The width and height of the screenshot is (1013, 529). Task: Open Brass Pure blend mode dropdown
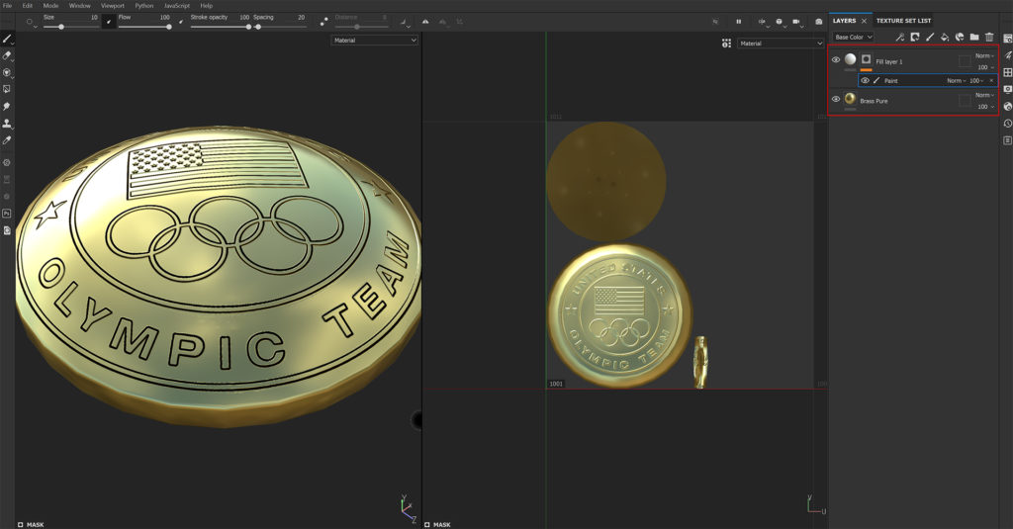(x=984, y=95)
